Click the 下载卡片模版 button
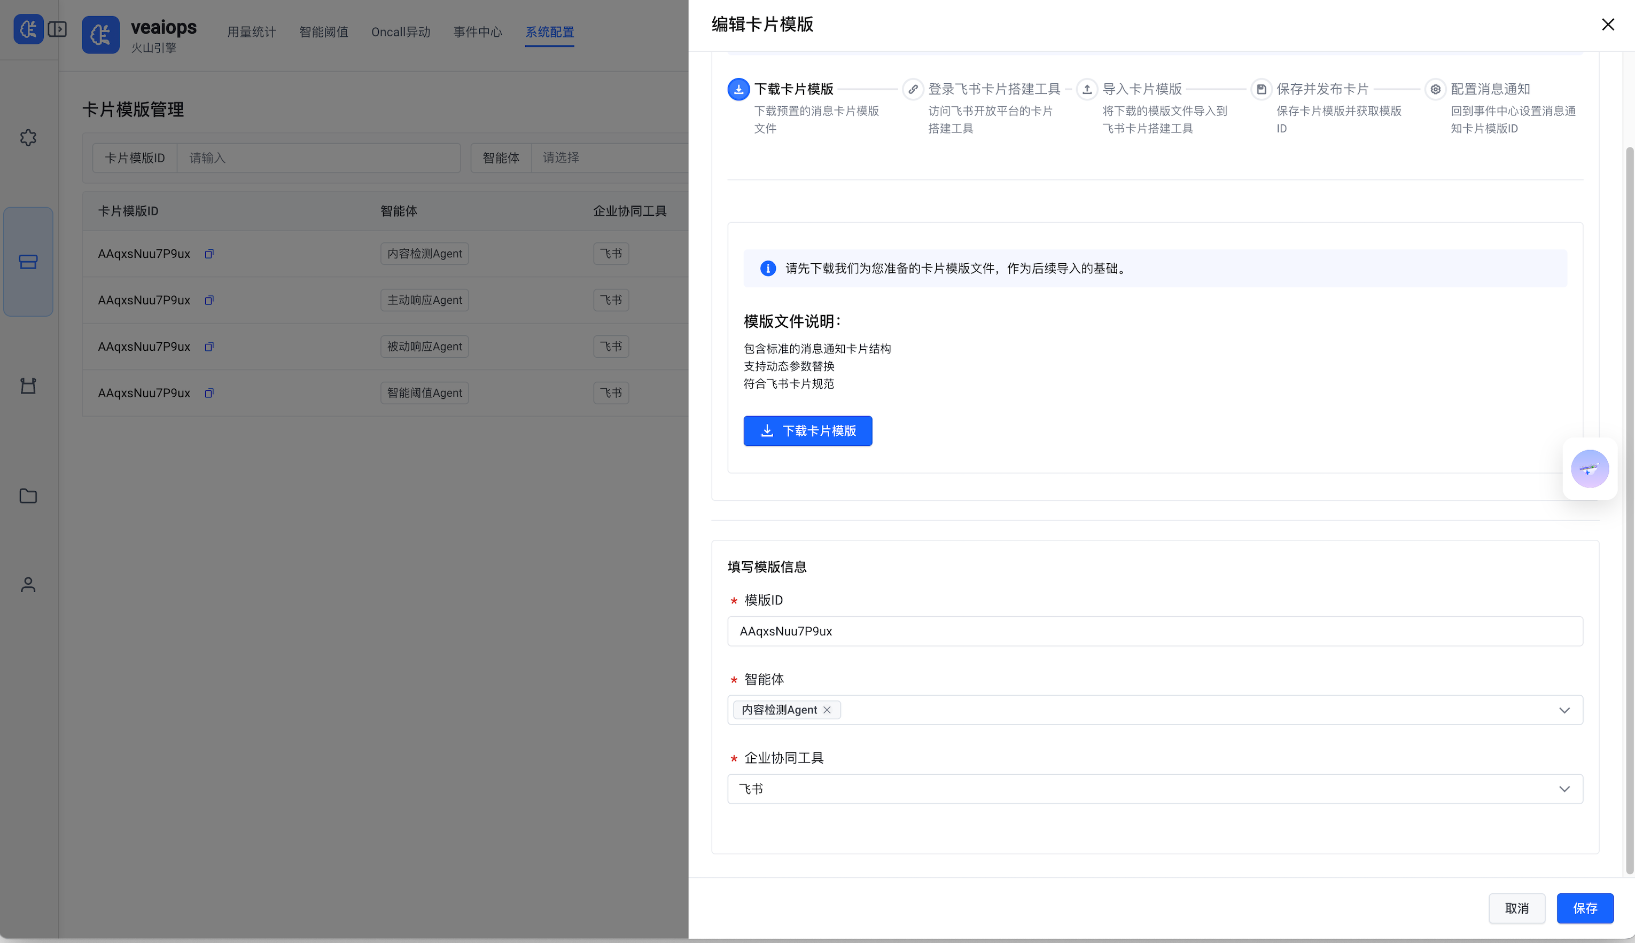Image resolution: width=1635 pixels, height=943 pixels. (x=807, y=431)
